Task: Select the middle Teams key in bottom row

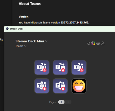Action: (x=60, y=86)
